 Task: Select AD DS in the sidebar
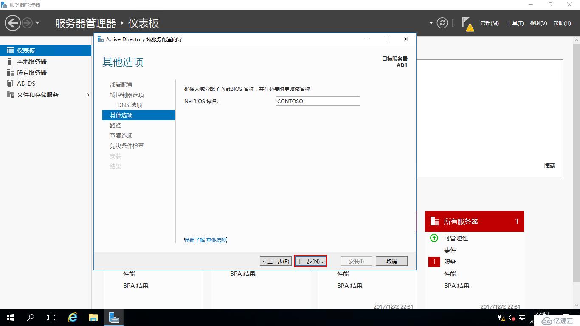point(45,84)
